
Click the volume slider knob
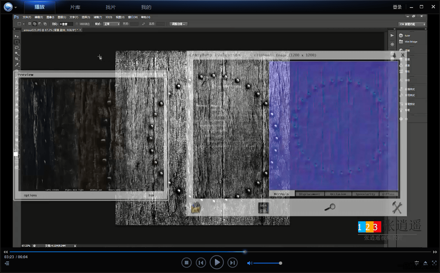pos(280,263)
